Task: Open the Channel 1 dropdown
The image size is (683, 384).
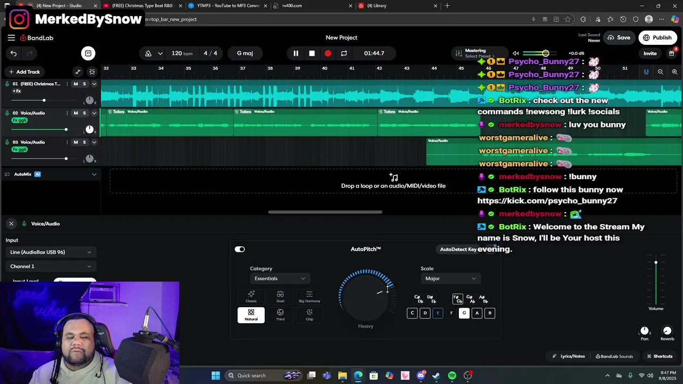Action: click(x=51, y=267)
